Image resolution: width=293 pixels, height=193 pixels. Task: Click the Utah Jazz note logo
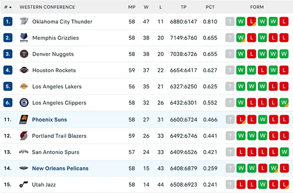23,184
